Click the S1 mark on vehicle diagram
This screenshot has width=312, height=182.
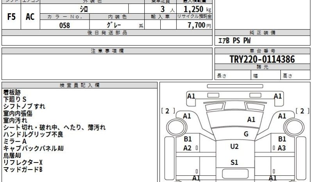pyautogui.click(x=234, y=162)
